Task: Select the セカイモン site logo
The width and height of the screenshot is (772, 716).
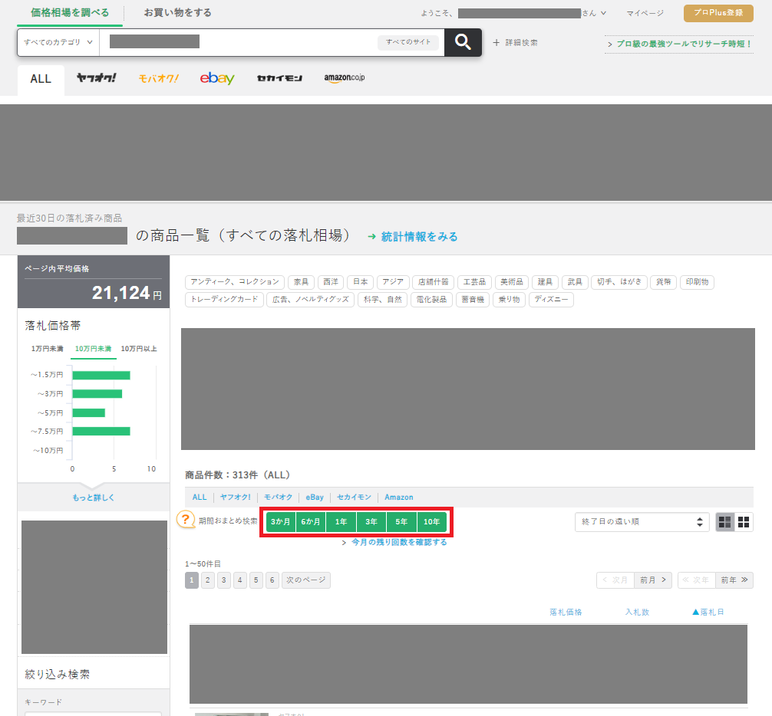Action: 279,78
